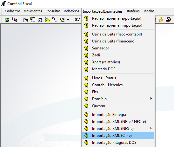Screen dimensions: 174x147
Task: Click the connected colored nodes toolbar icon
Action: click(x=62, y=20)
